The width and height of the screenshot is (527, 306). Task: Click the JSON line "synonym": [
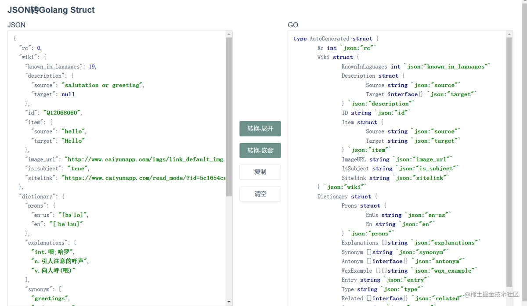[x=43, y=289]
